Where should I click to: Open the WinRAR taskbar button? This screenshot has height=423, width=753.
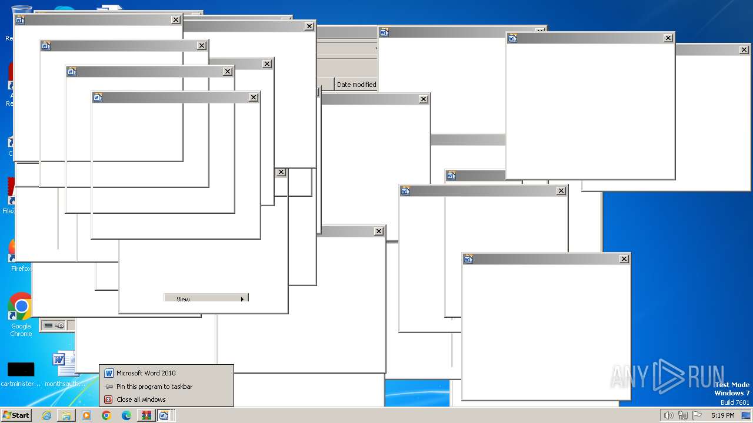pyautogui.click(x=146, y=415)
